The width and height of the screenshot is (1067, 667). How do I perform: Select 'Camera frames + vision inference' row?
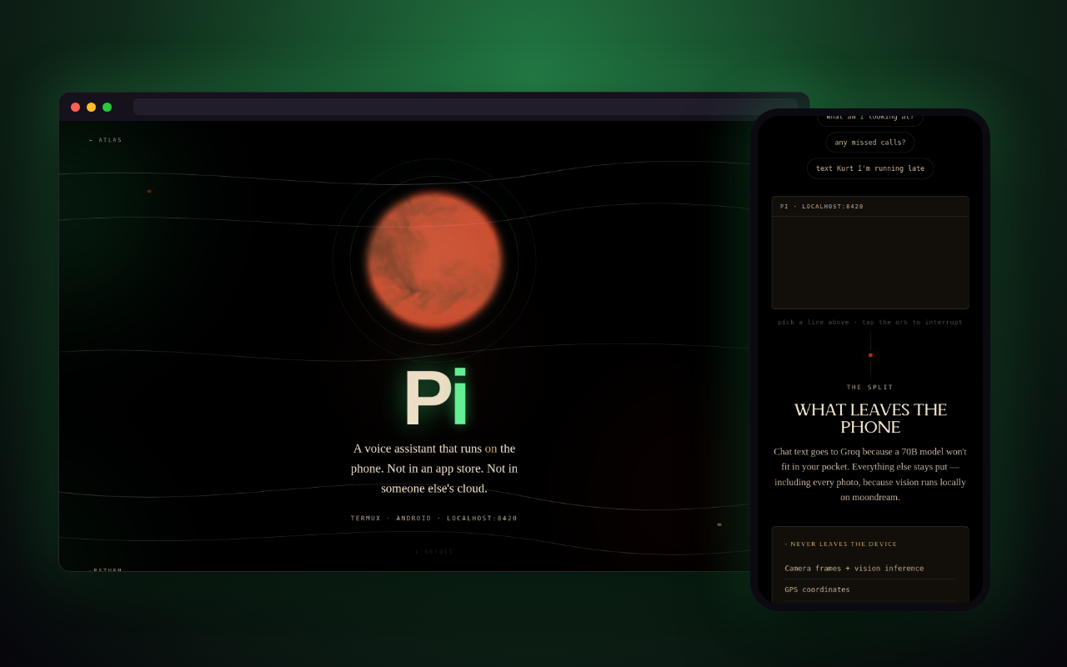tap(870, 569)
